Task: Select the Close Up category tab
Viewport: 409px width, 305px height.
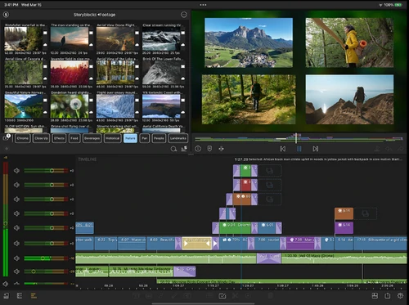Action: click(x=41, y=138)
